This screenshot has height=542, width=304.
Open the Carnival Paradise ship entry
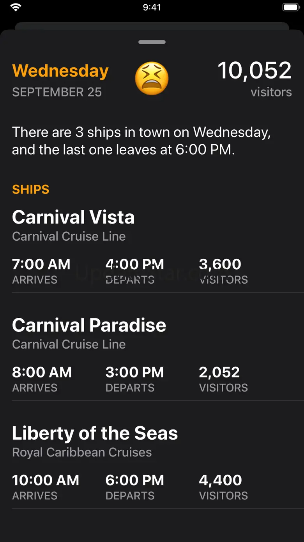[89, 325]
